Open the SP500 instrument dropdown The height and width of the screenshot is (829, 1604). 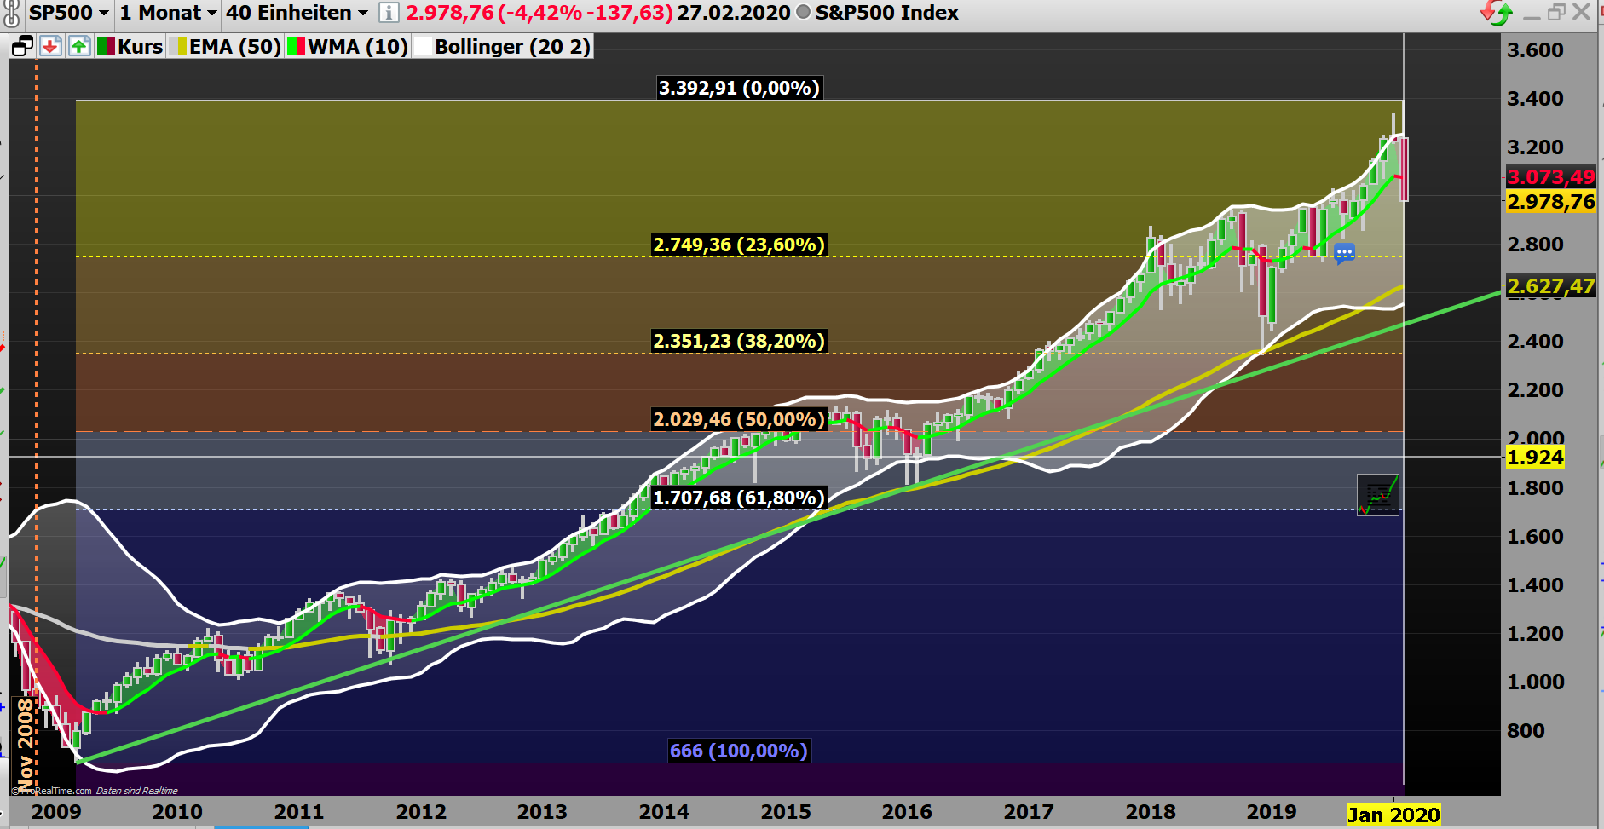[69, 13]
